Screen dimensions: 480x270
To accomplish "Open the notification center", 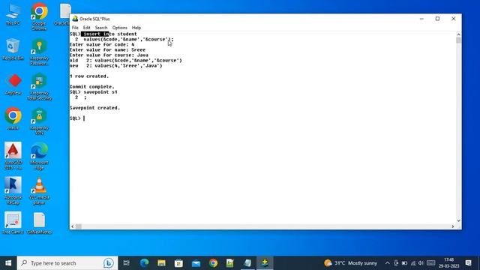I will pyautogui.click(x=468, y=263).
